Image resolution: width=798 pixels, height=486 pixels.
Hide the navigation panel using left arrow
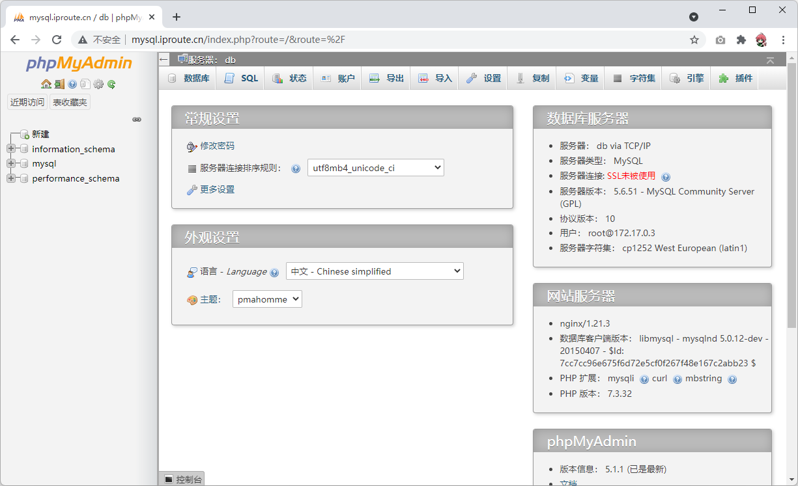click(x=164, y=60)
